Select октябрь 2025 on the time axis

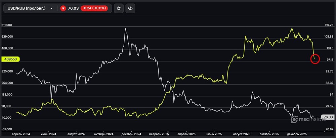(x=269, y=134)
